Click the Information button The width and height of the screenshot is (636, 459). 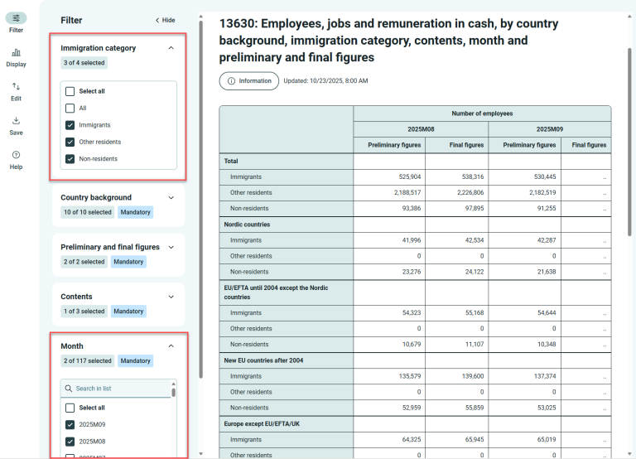[x=249, y=81]
